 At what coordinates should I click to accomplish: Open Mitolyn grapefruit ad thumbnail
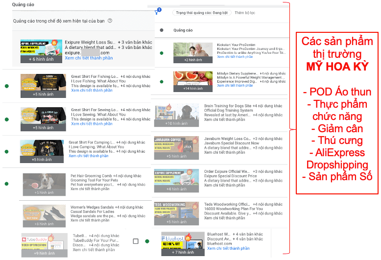coord(193,81)
